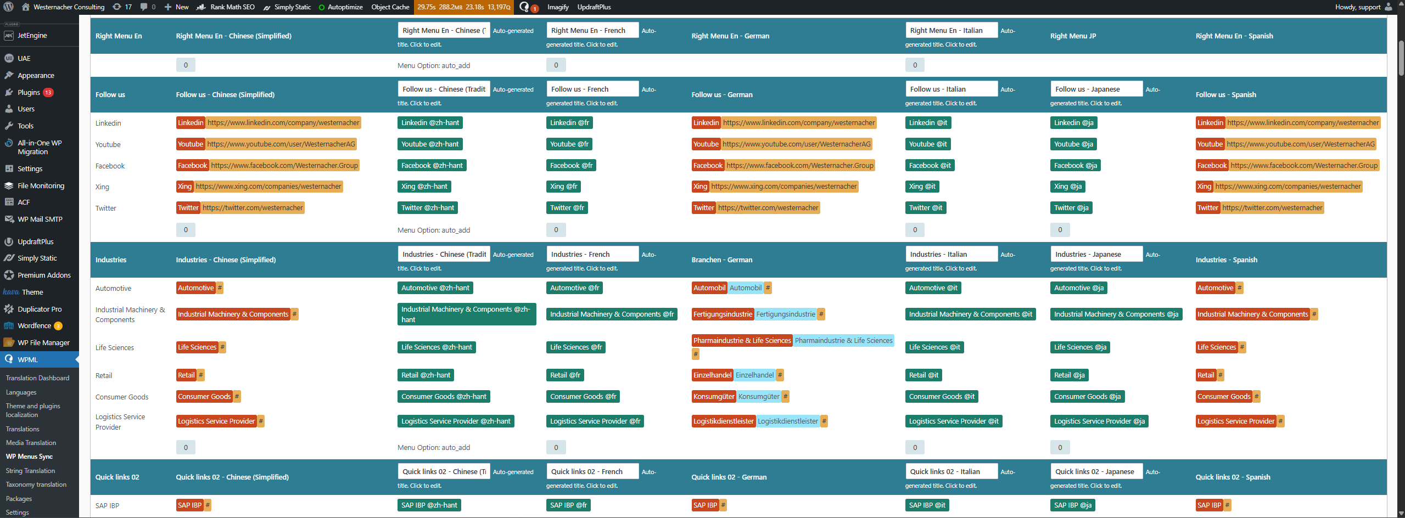Open the WordPress logo menu
The height and width of the screenshot is (518, 1405).
pyautogui.click(x=8, y=7)
